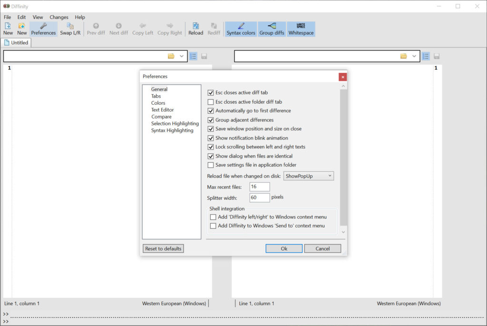Select Colors in the preferences list
Screen dimensions: 487x326
(x=158, y=103)
